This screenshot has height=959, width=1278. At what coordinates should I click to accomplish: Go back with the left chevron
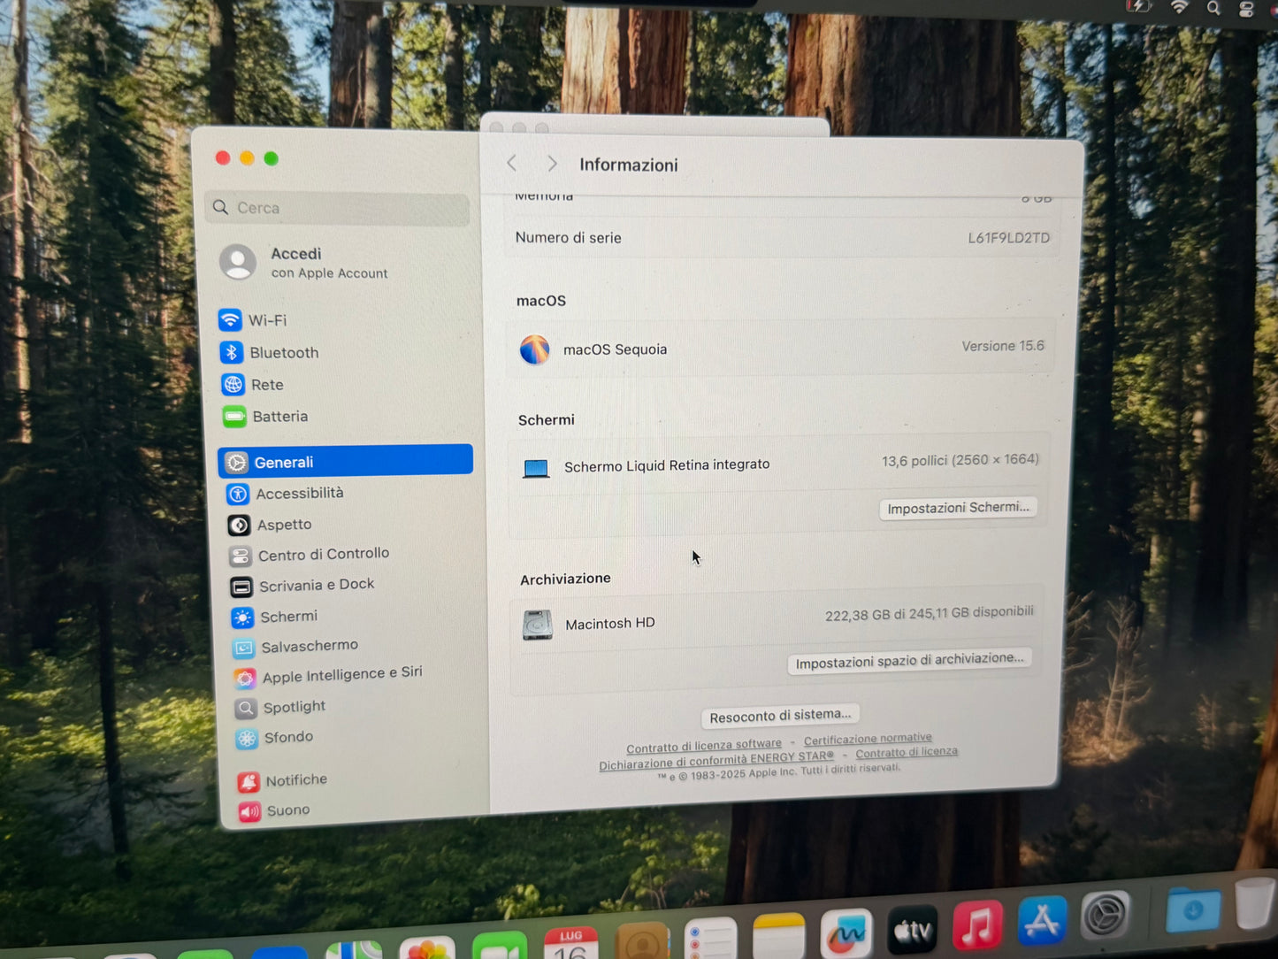click(x=511, y=163)
